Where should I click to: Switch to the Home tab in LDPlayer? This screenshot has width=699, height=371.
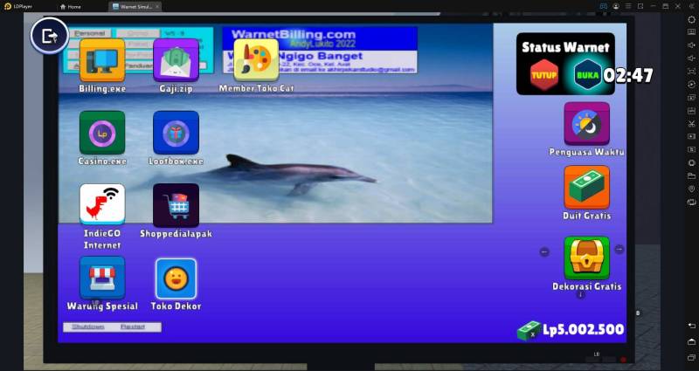pyautogui.click(x=71, y=7)
